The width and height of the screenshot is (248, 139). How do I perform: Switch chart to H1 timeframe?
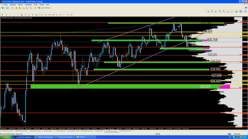click(57, 15)
